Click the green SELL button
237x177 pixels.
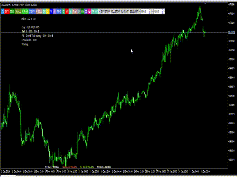[12, 11]
